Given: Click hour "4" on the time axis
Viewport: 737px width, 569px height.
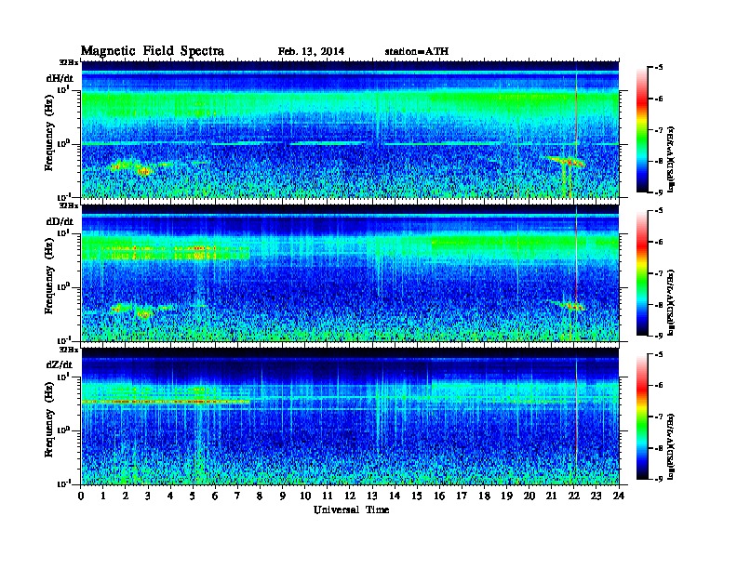Looking at the screenshot, I should coord(170,496).
